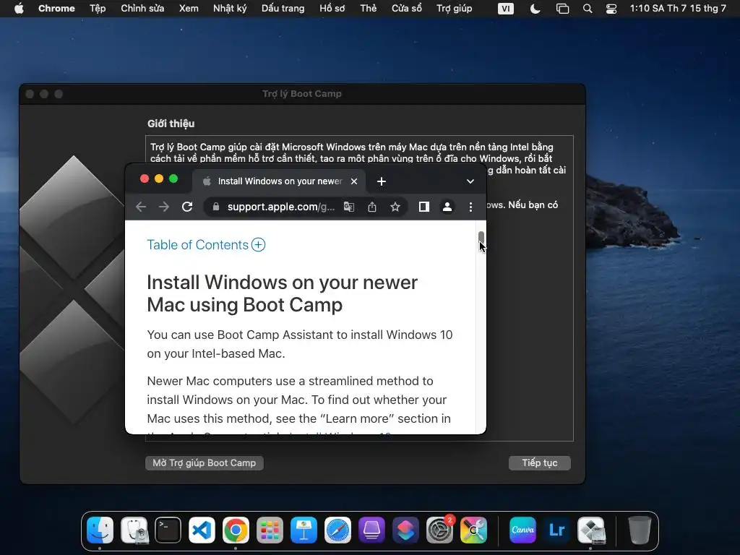
Task: Toggle Chrome side panel
Action: click(423, 207)
